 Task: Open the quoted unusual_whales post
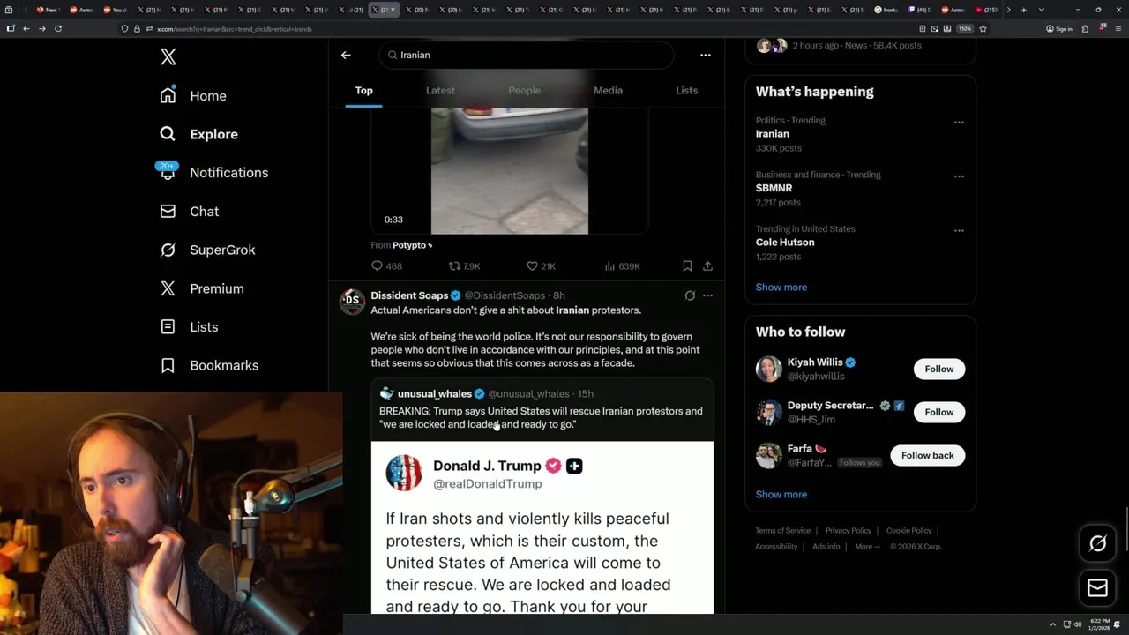point(542,410)
